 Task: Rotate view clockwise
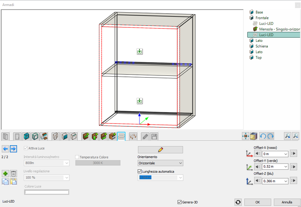click(271, 136)
